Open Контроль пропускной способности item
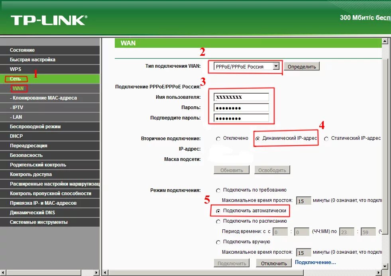This screenshot has width=391, height=276. point(50,193)
